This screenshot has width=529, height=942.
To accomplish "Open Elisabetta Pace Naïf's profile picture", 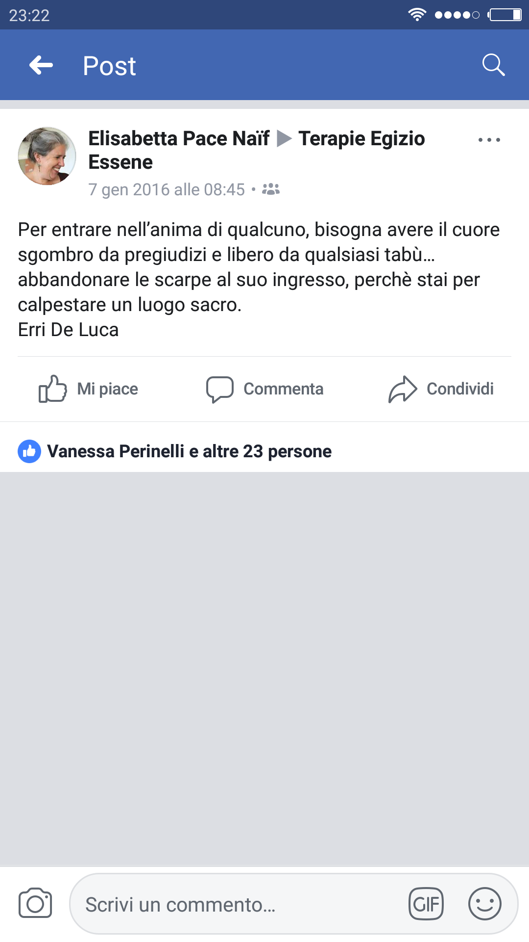I will [x=47, y=156].
